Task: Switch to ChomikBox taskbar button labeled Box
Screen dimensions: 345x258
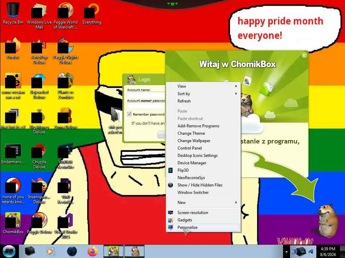Action: 114,251
